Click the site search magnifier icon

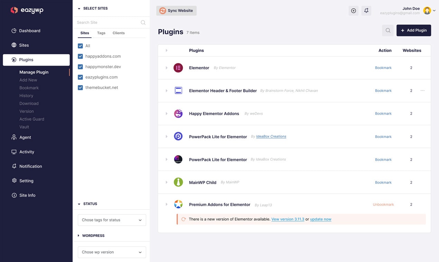143,22
